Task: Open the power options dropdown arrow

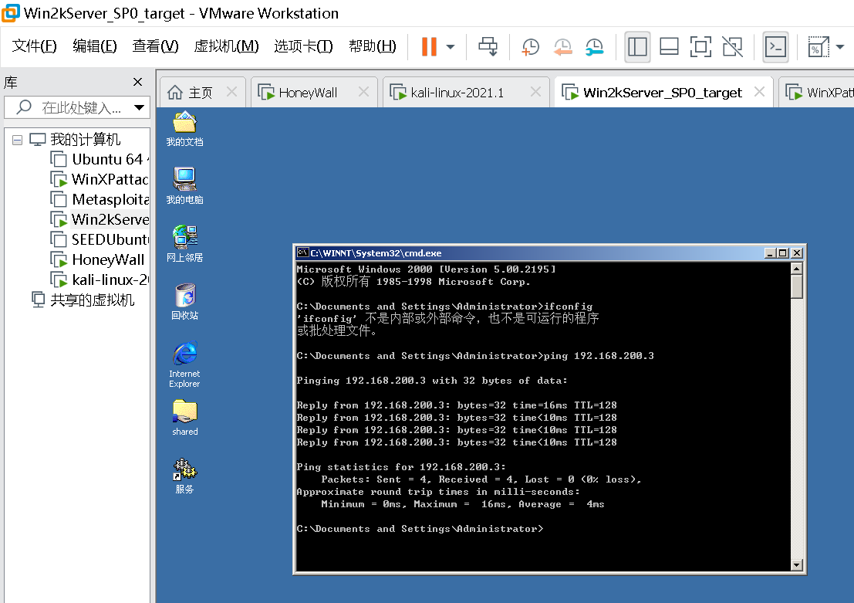Action: pos(451,47)
